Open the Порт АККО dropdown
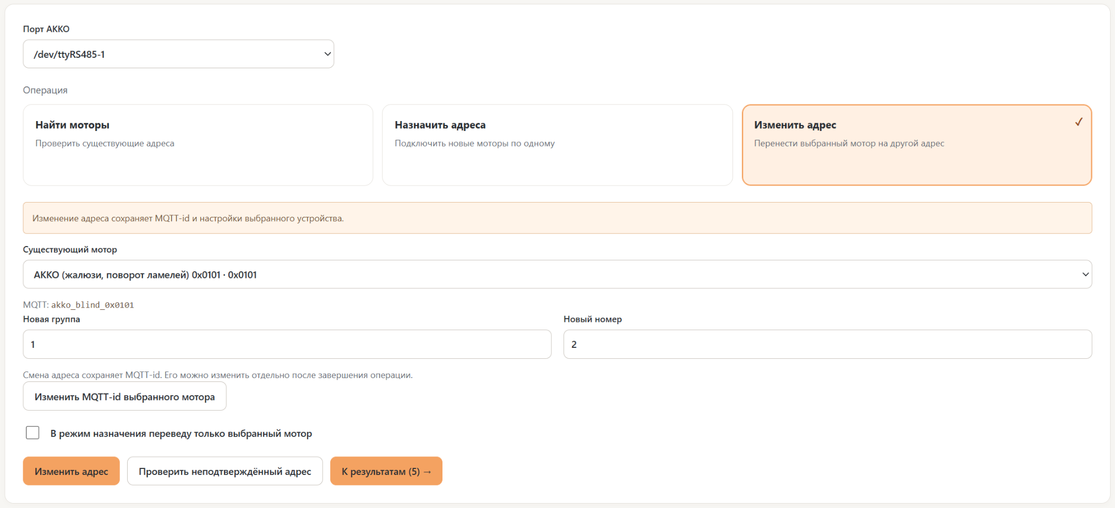The height and width of the screenshot is (508, 1115). pos(178,54)
